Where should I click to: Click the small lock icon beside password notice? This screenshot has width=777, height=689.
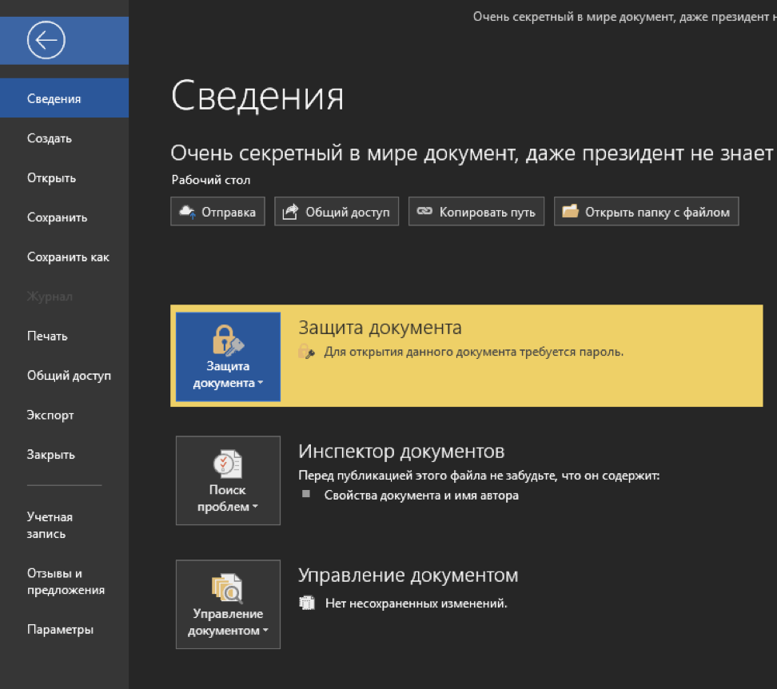point(306,352)
